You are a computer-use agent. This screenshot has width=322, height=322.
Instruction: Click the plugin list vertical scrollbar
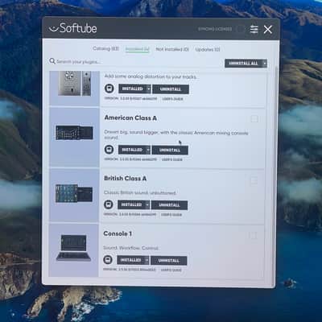pyautogui.click(x=275, y=175)
